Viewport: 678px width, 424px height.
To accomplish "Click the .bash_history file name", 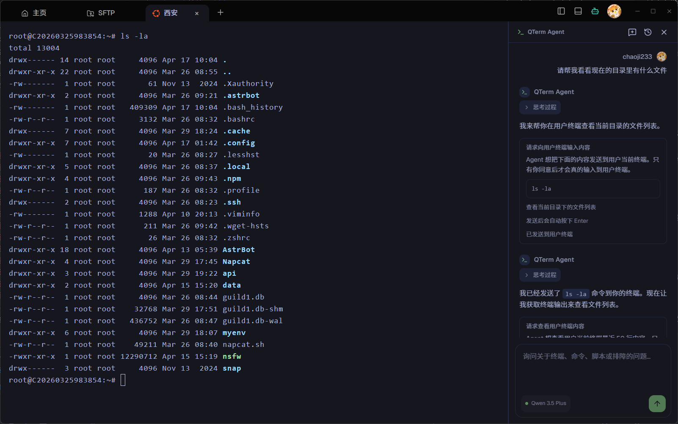I will tap(253, 108).
